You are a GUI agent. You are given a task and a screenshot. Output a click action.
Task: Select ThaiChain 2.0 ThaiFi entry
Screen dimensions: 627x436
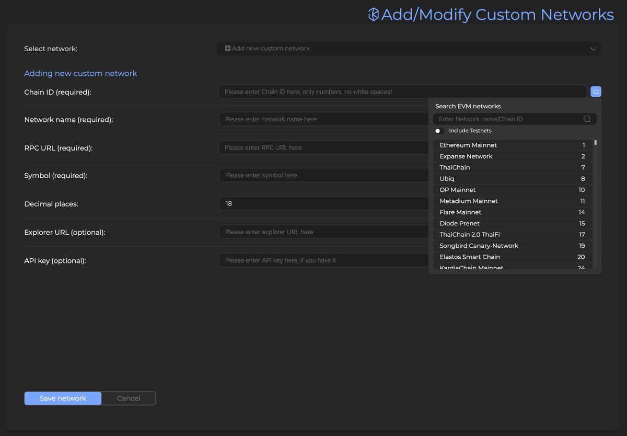pos(513,234)
